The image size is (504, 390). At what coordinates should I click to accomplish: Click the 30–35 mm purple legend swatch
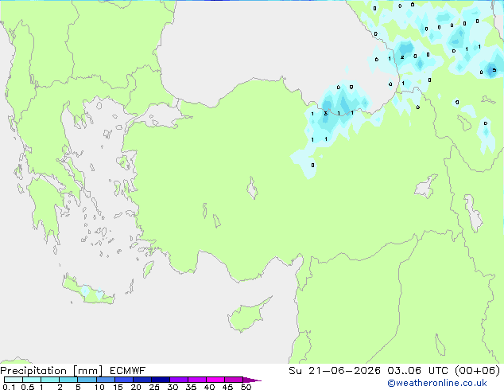pyautogui.click(x=179, y=380)
